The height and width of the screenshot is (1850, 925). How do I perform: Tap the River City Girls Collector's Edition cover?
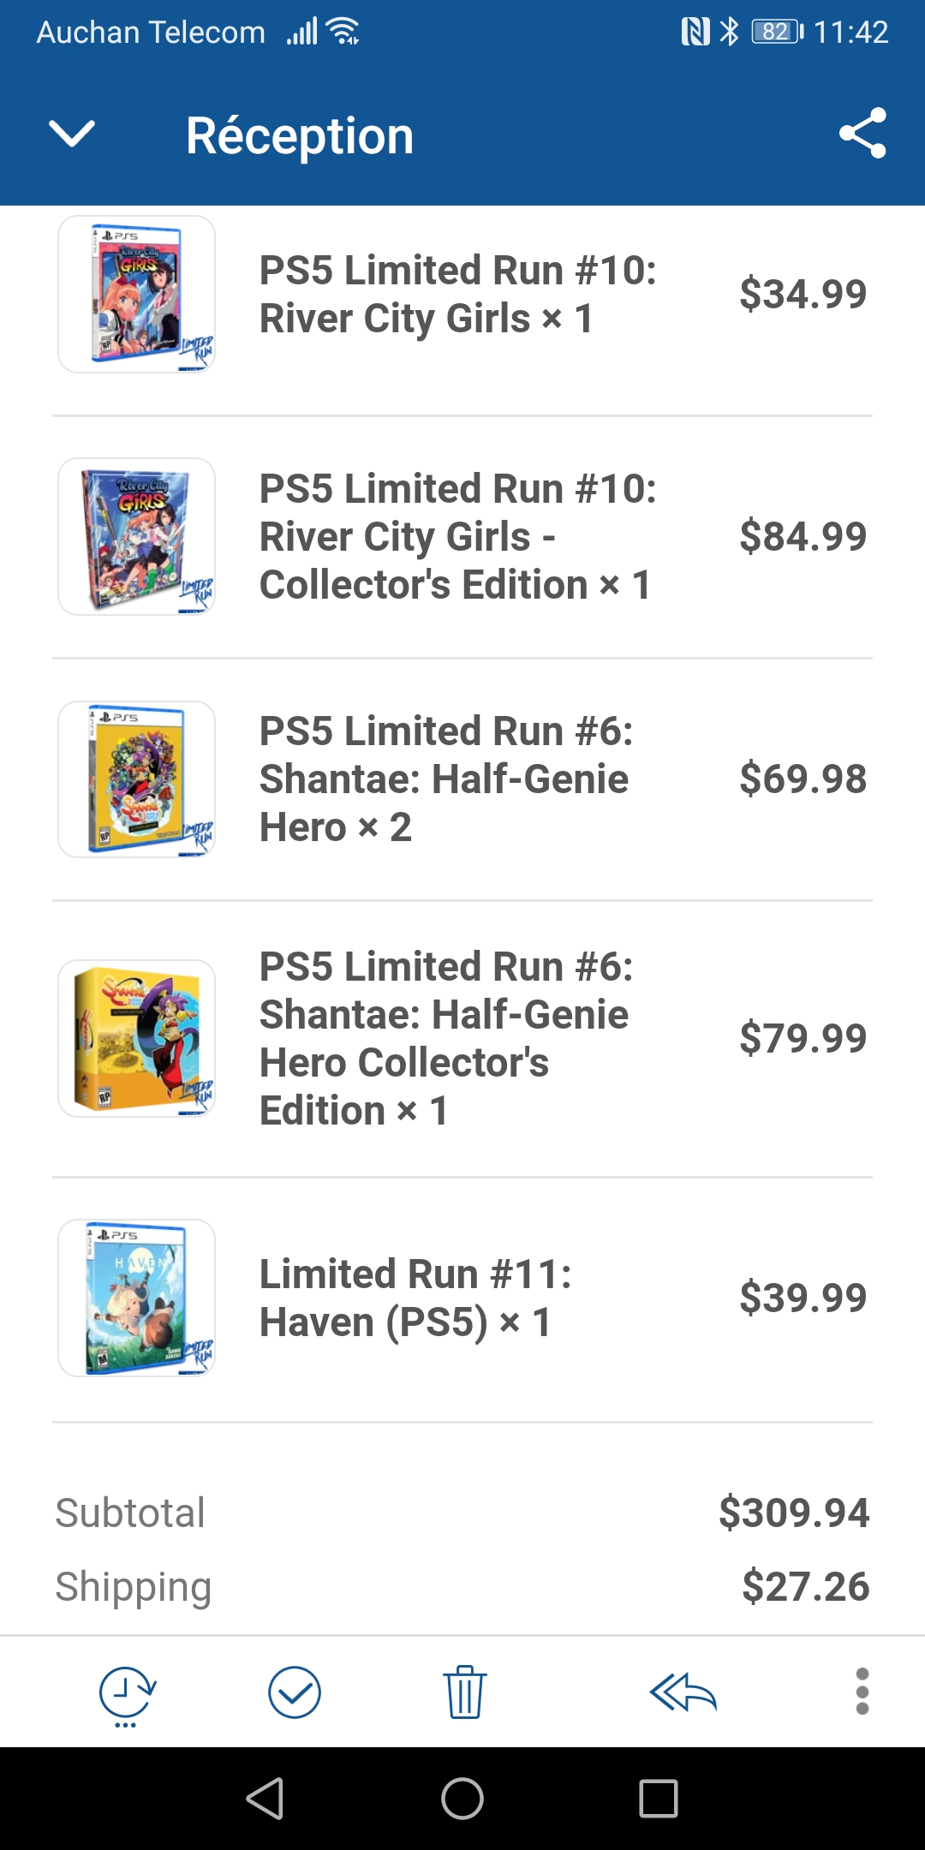click(136, 536)
